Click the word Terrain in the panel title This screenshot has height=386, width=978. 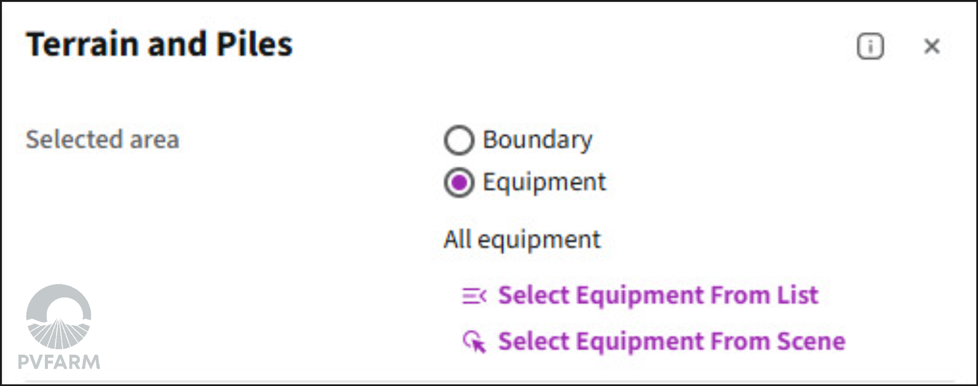(82, 45)
